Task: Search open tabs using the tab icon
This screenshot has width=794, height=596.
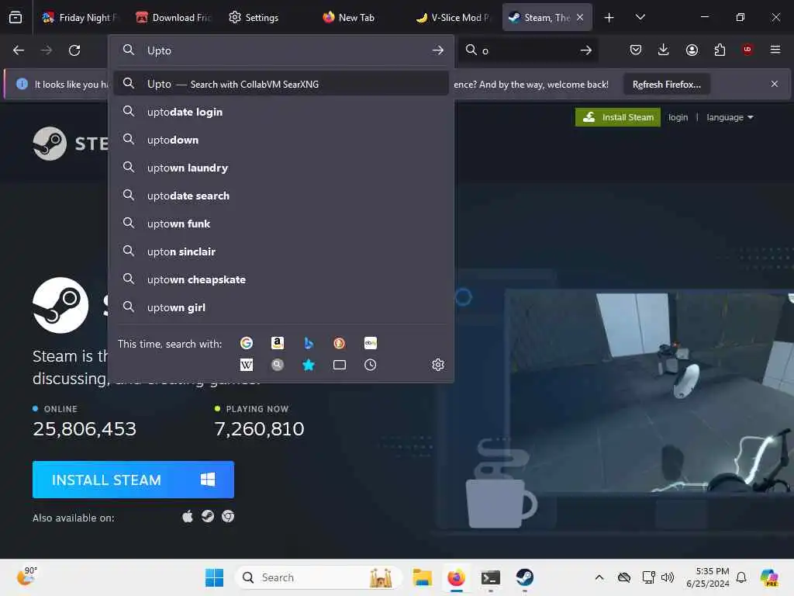Action: pyautogui.click(x=340, y=365)
